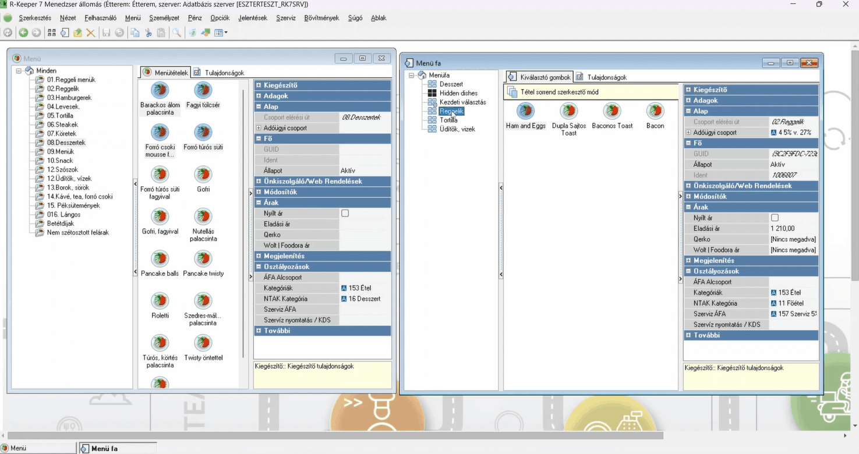This screenshot has height=454, width=859.
Task: Open the Bővítmények menu
Action: click(321, 18)
